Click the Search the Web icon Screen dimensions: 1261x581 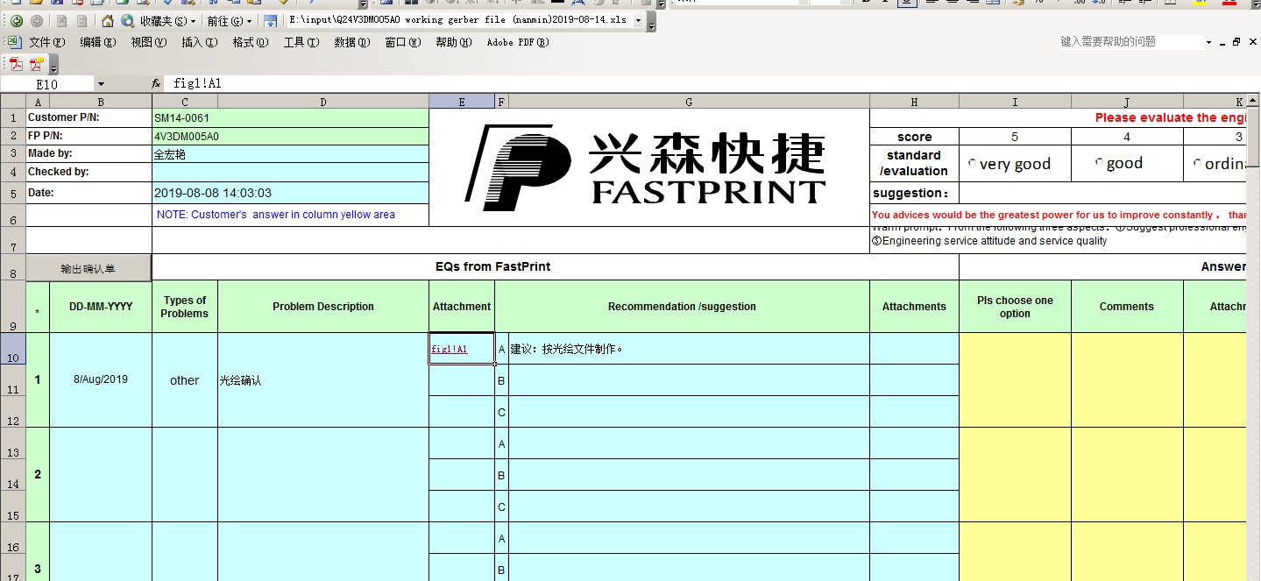coord(128,20)
